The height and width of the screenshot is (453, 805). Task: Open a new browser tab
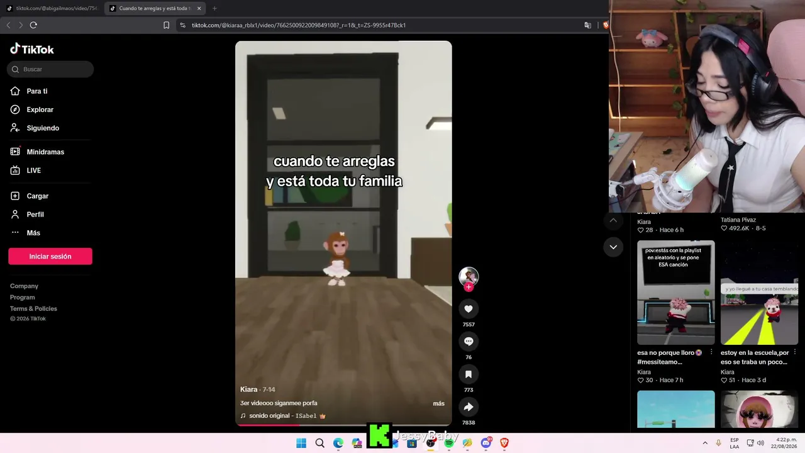click(x=214, y=8)
